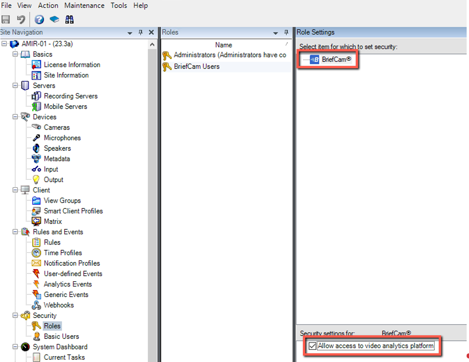Viewport: 469px width, 362px height.
Task: Close the Site Navigation panel
Action: 151,32
